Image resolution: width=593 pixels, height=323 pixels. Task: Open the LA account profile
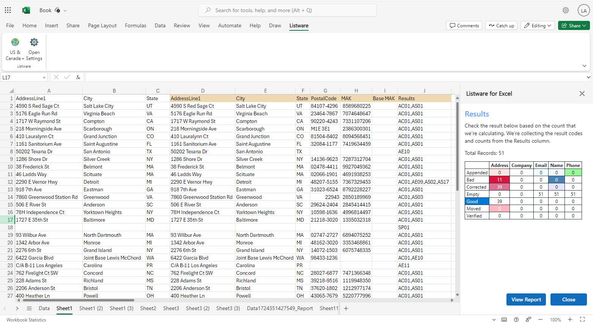pyautogui.click(x=584, y=10)
